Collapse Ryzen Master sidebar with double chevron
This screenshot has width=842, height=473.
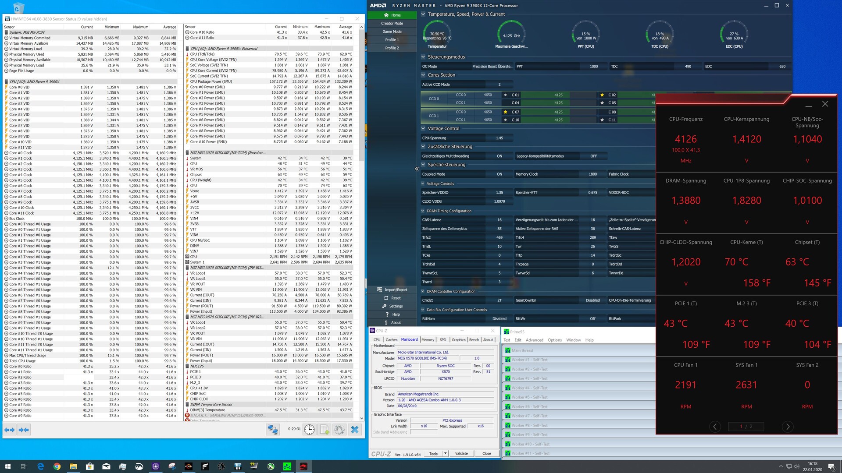point(417,169)
